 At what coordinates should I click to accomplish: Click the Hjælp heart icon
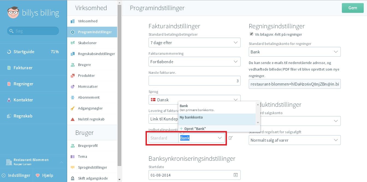(38, 175)
